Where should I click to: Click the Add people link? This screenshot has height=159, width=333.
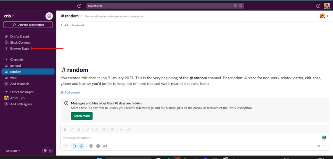70,92
